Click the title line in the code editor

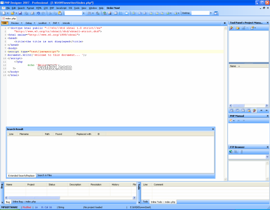(x=48, y=41)
